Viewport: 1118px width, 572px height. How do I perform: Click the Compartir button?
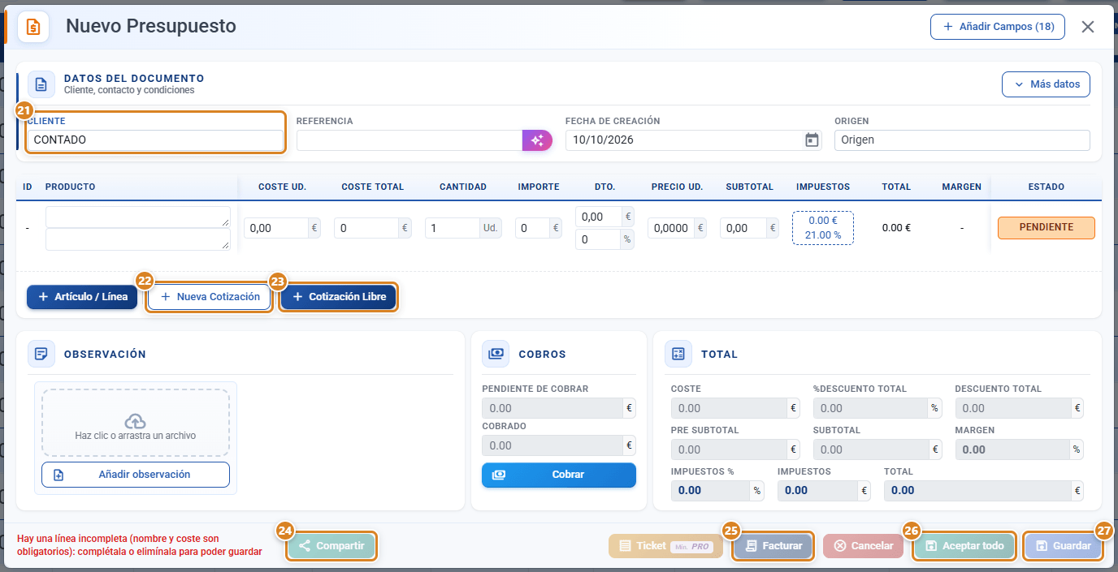(331, 546)
